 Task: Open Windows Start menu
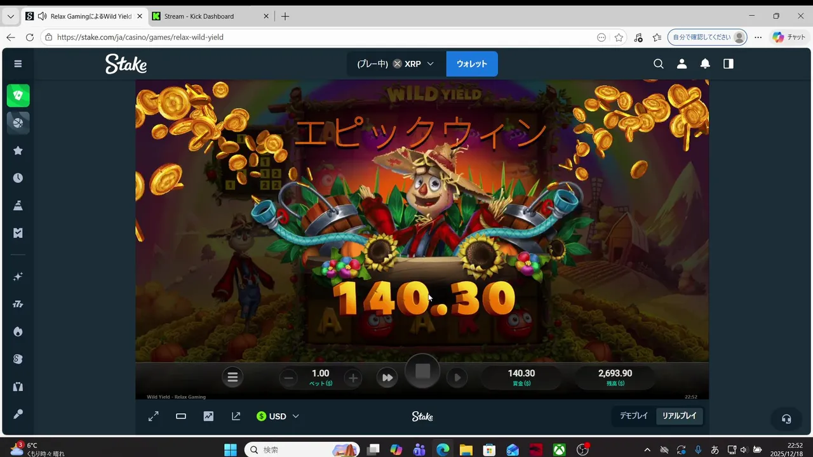click(231, 450)
